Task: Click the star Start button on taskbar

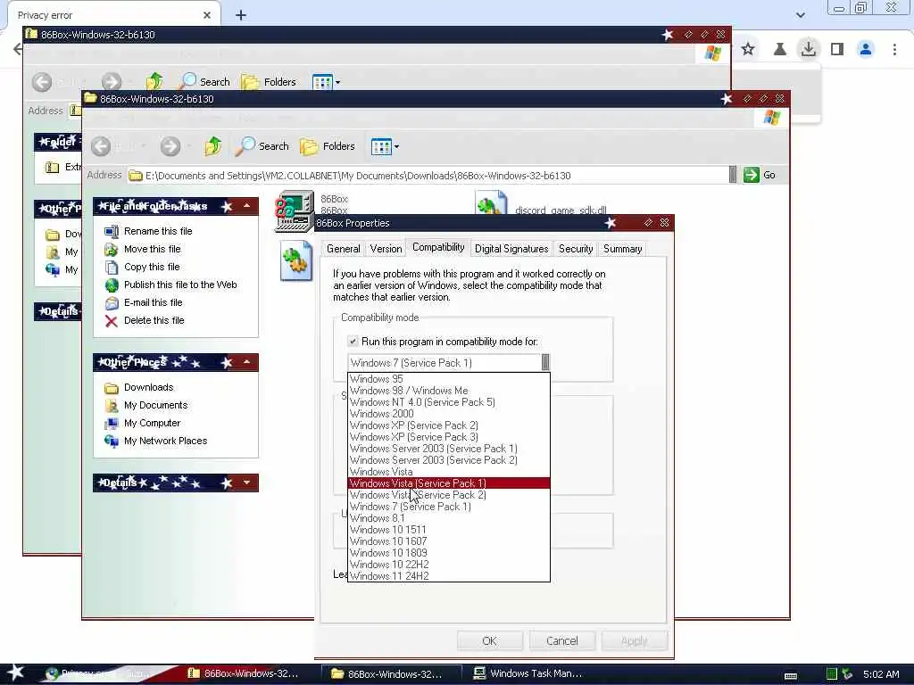Action: click(16, 673)
